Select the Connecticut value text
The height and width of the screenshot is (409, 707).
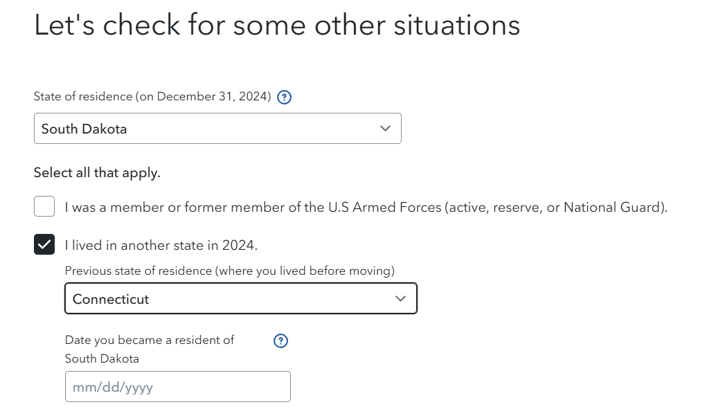click(x=111, y=299)
